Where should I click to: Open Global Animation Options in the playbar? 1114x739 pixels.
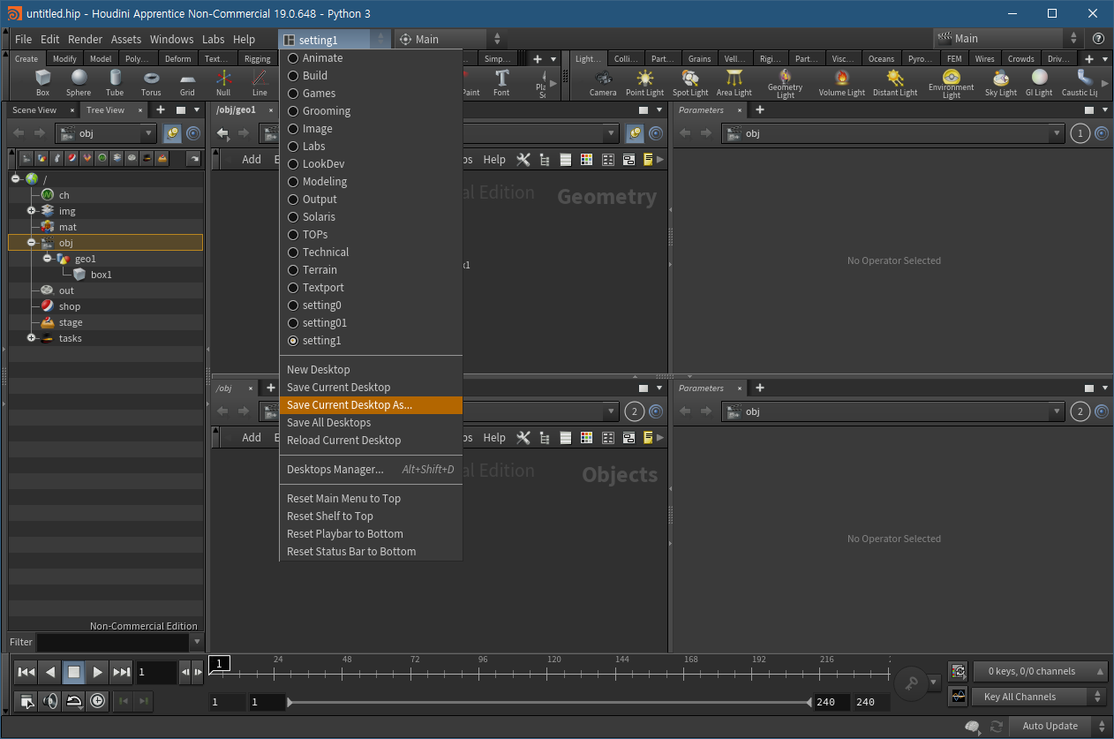coord(27,701)
